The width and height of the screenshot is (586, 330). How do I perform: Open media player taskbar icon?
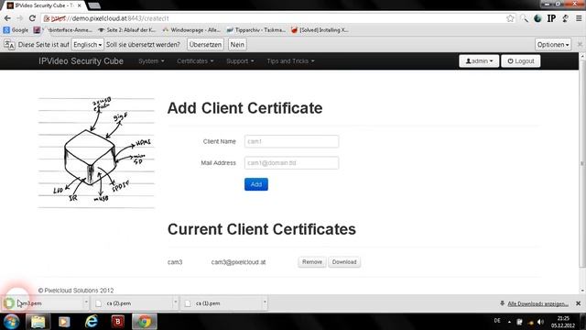click(64, 322)
